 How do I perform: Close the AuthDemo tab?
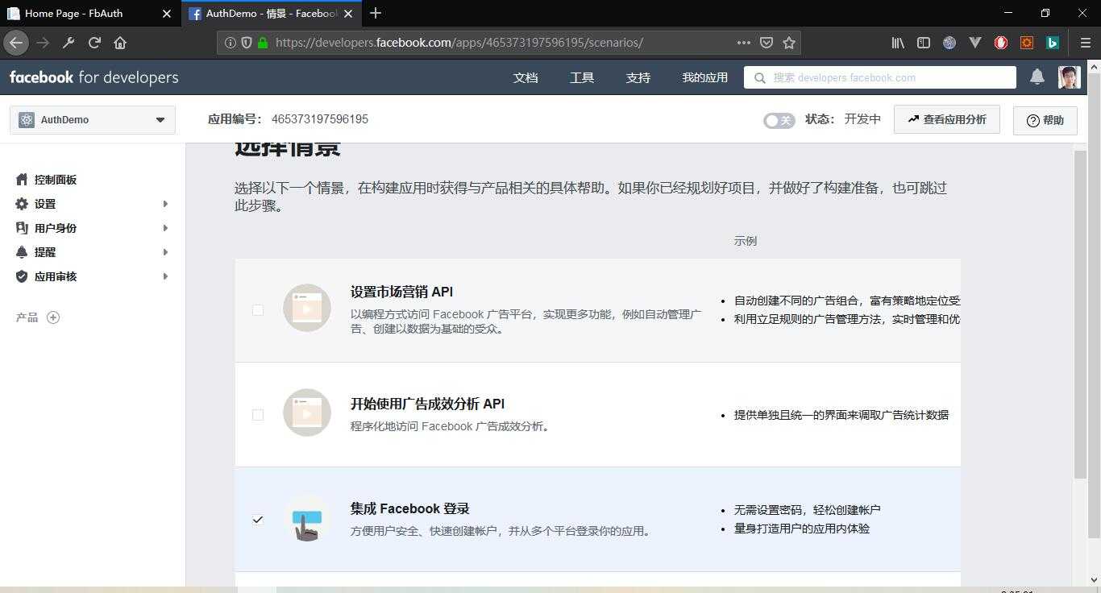click(x=348, y=14)
